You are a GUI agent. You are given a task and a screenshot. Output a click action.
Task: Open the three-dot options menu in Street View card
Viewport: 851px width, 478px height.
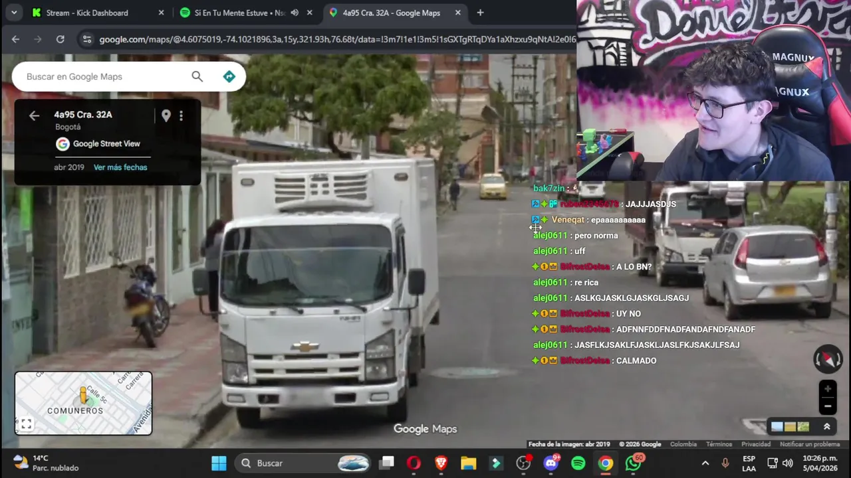point(181,116)
